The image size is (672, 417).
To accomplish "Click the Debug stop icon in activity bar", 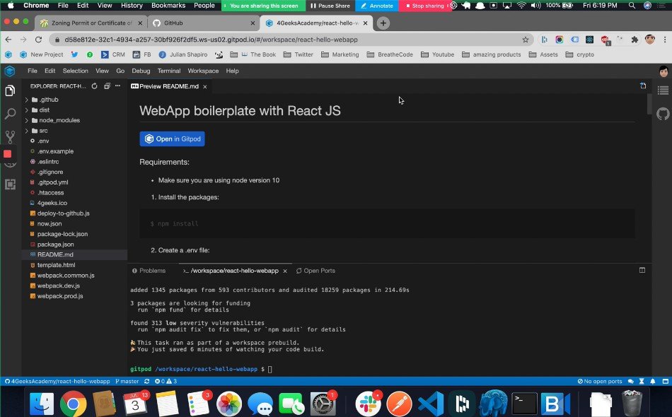I will [x=9, y=152].
